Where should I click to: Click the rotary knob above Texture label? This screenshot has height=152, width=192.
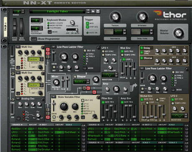(x=115, y=17)
